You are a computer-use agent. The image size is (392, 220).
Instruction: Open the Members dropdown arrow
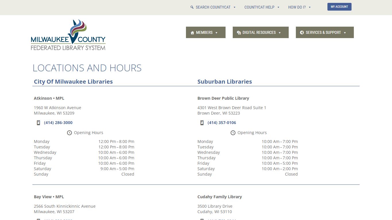click(x=216, y=33)
